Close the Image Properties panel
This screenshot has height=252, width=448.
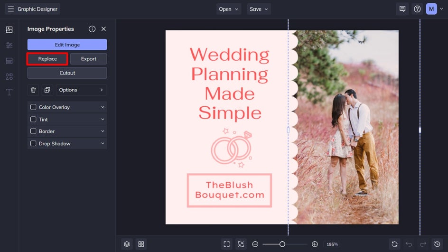pos(103,29)
